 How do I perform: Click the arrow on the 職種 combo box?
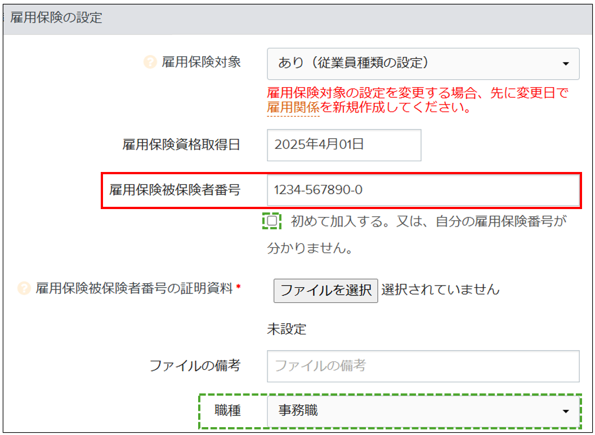(566, 412)
